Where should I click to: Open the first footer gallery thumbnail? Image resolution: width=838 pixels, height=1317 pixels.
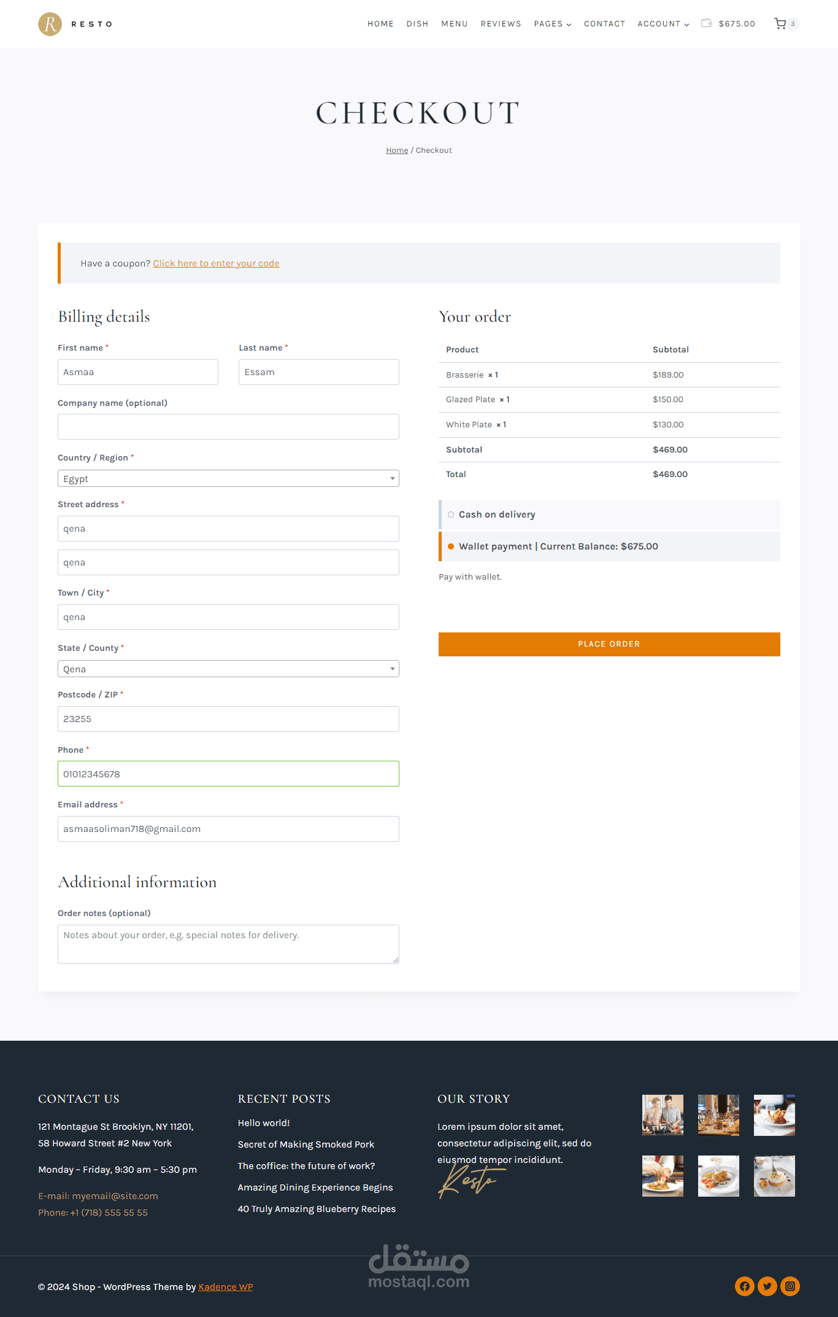663,1115
